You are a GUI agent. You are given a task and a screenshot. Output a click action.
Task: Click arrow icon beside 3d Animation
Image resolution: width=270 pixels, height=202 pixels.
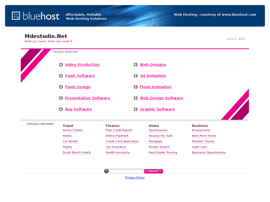(x=136, y=76)
